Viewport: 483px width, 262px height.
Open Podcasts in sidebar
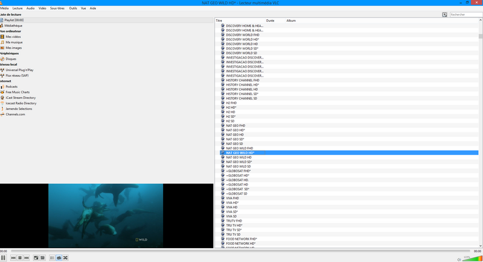tap(11, 87)
